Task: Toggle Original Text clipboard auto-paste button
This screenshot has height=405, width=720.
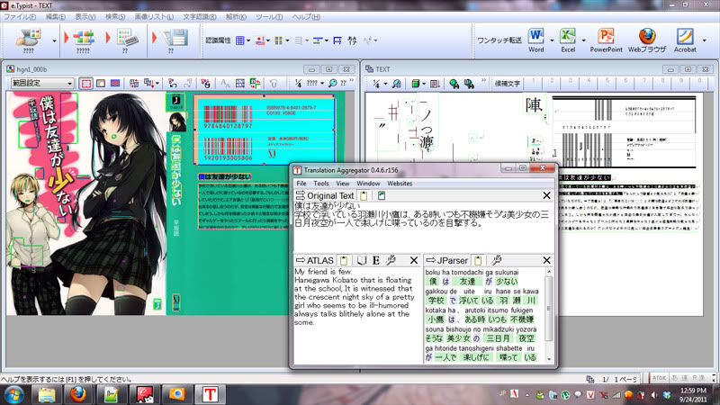Action: click(364, 195)
